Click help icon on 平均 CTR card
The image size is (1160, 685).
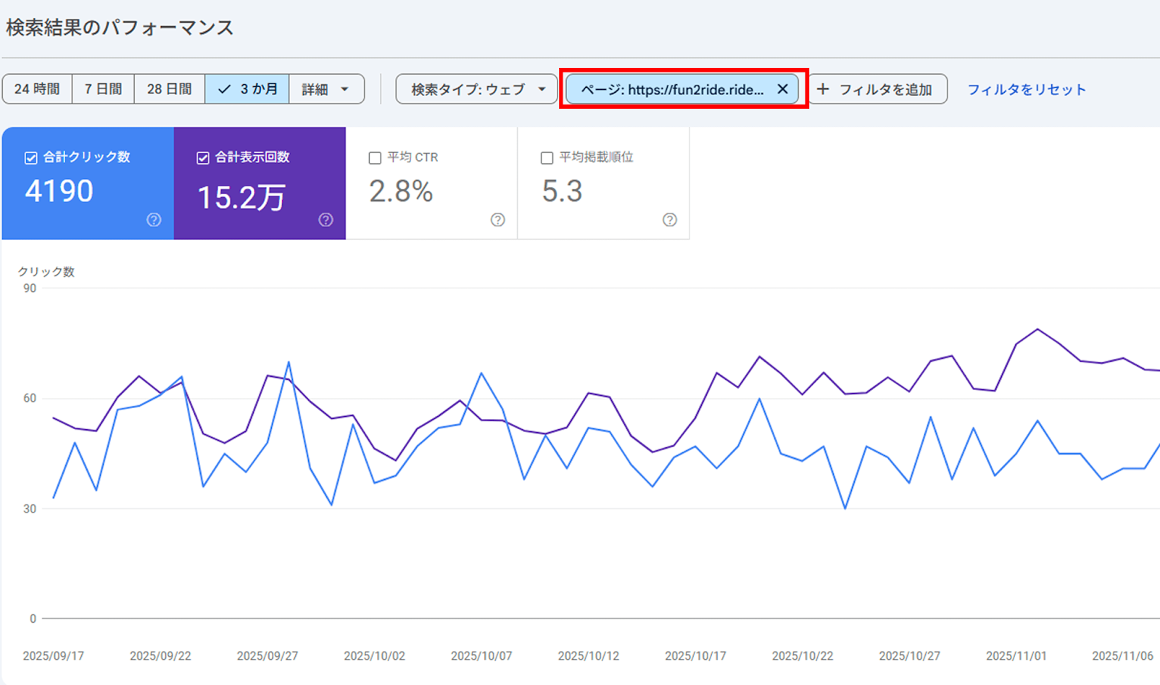click(x=497, y=220)
